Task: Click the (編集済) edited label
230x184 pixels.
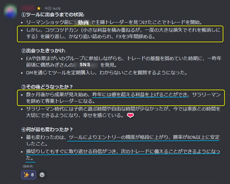Action: tap(28, 166)
